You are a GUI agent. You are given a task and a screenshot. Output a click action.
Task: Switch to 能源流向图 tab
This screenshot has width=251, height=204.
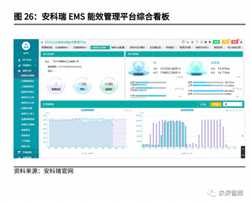coord(185,48)
